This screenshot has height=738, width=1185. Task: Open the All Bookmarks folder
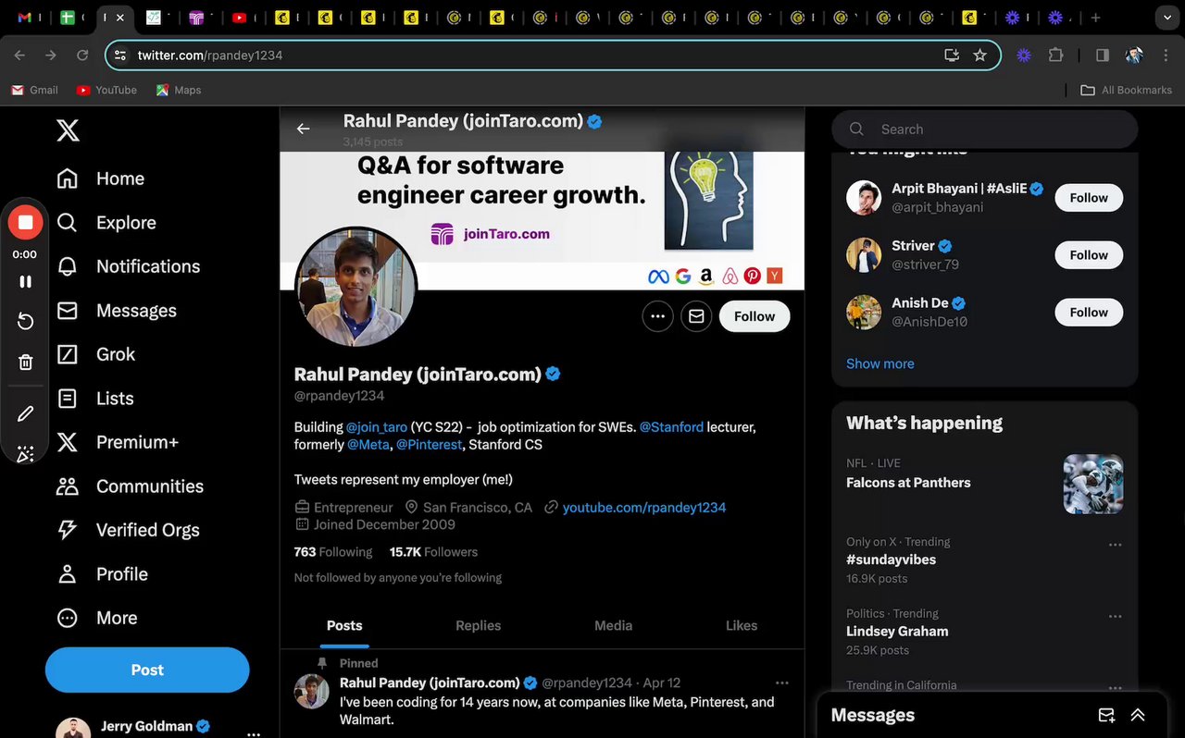[1126, 90]
